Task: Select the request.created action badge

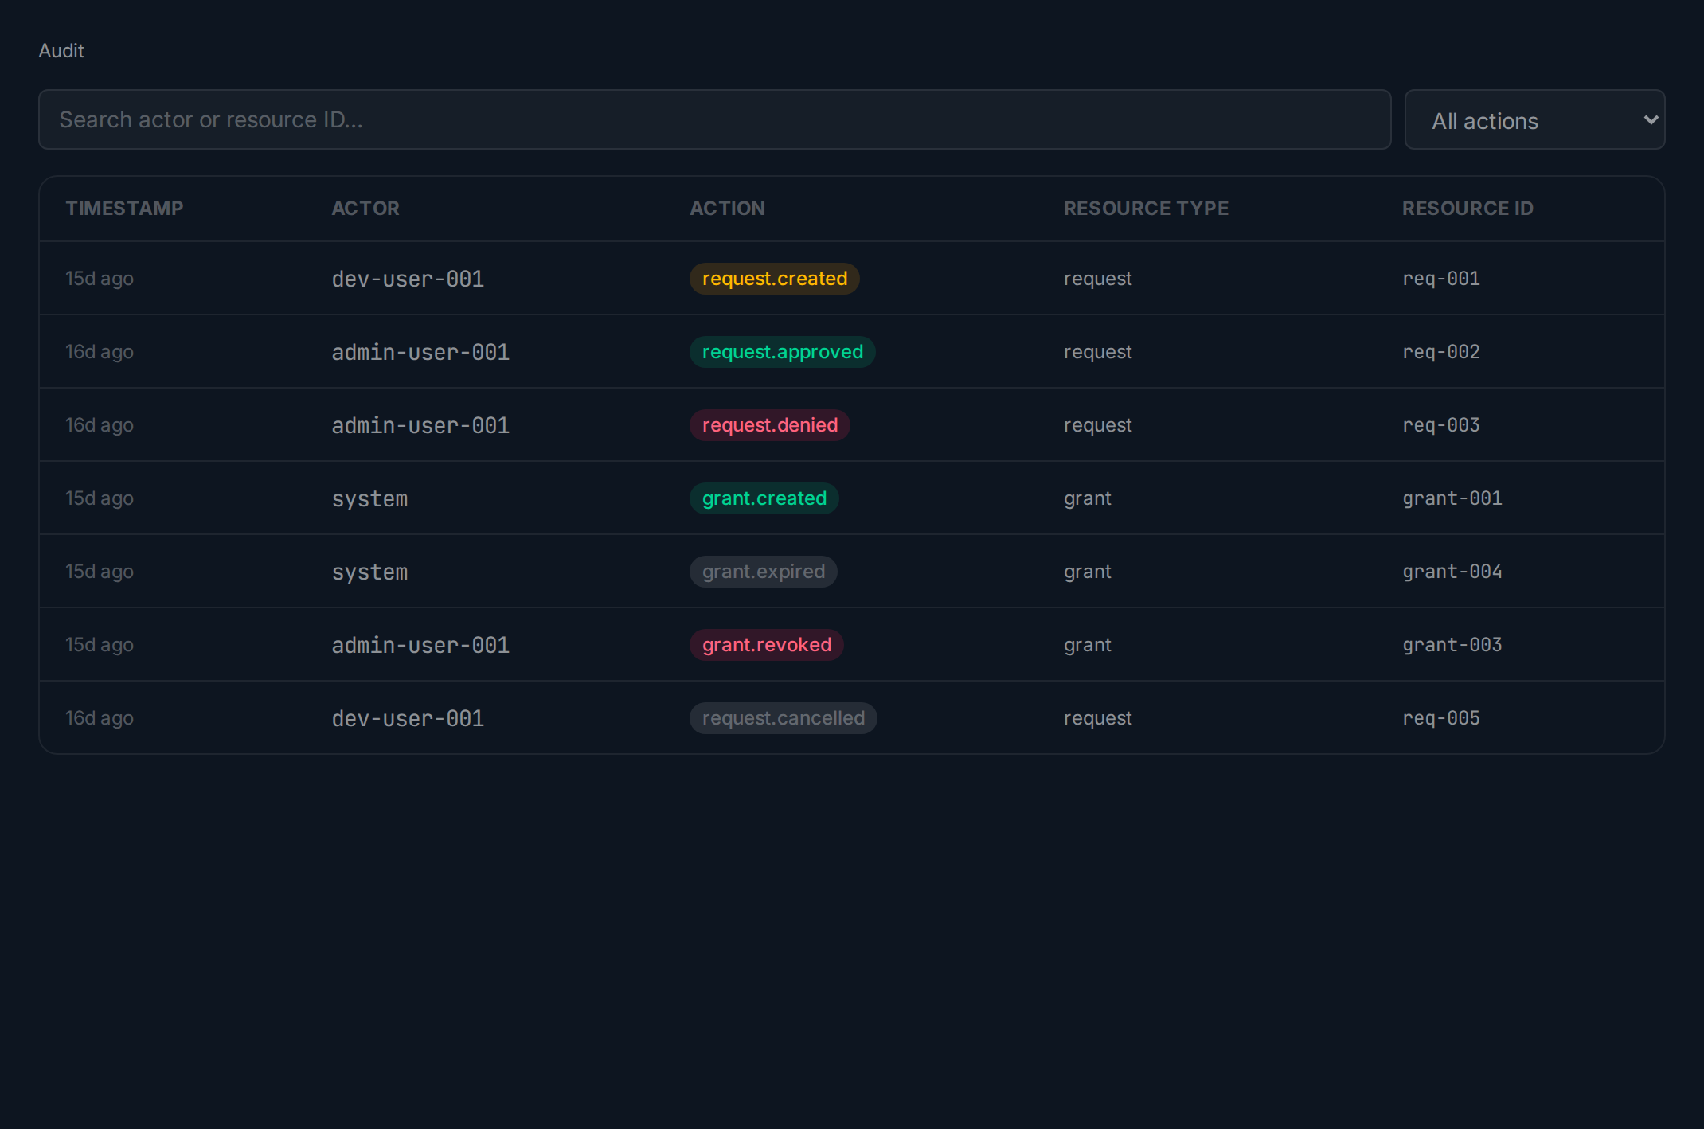Action: click(x=774, y=279)
